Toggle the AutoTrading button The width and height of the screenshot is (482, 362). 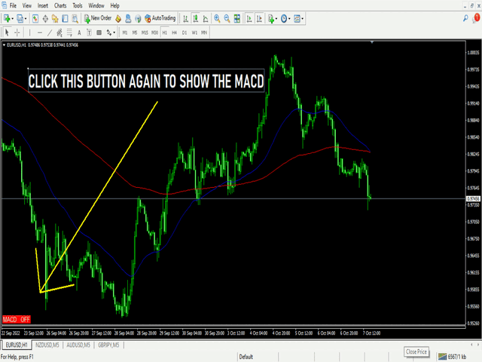point(160,18)
